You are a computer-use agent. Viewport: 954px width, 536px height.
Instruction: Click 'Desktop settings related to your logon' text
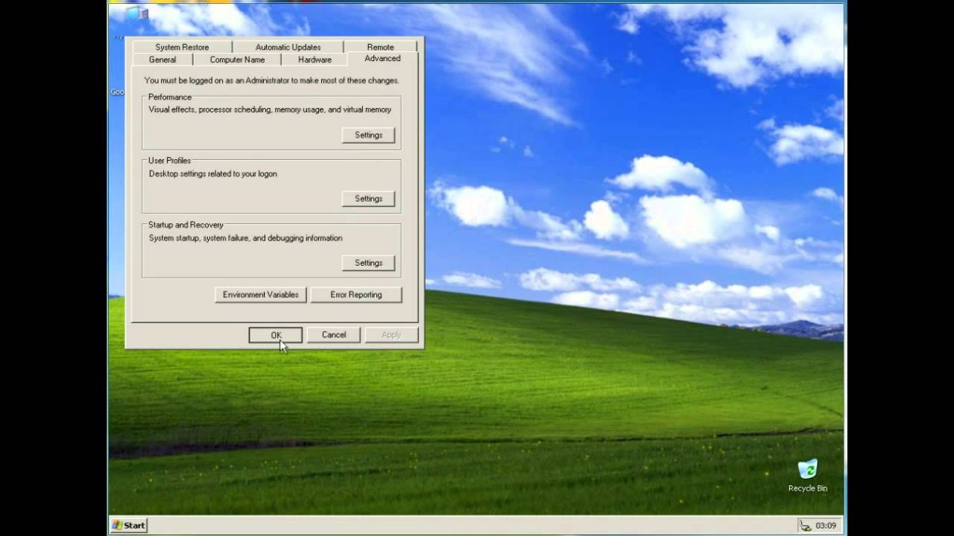point(212,174)
